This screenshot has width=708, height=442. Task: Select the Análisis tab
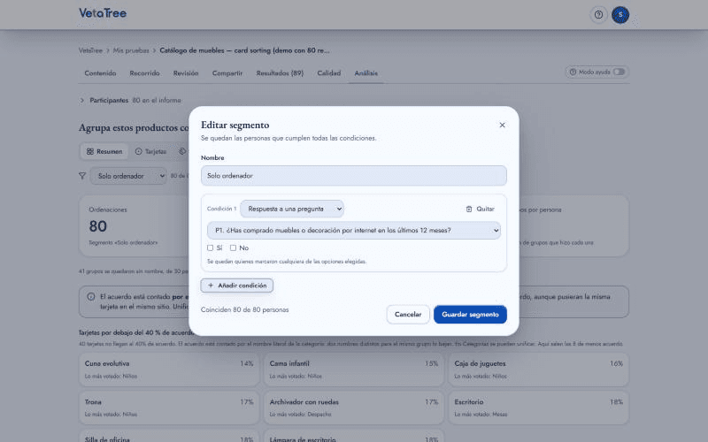point(366,73)
